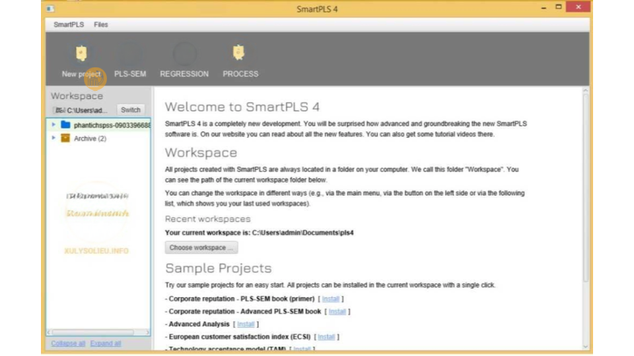Click the New project icon
The width and height of the screenshot is (634, 356).
pyautogui.click(x=81, y=53)
